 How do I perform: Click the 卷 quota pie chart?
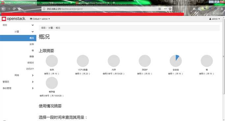[207, 61]
